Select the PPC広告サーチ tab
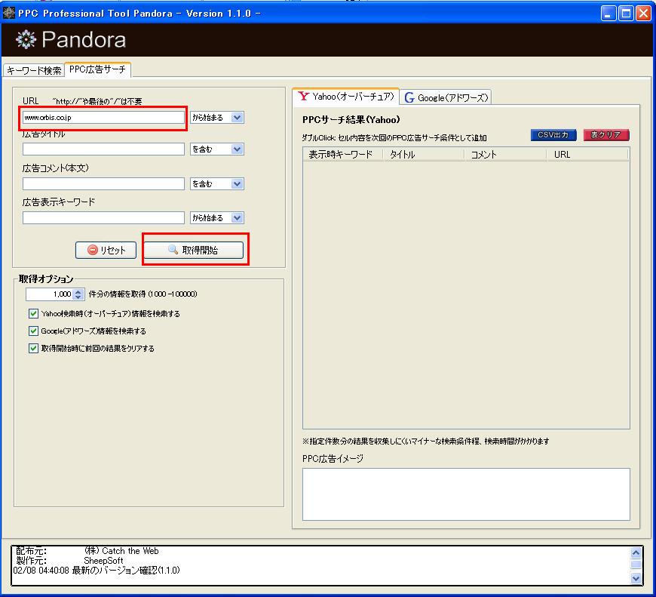Viewport: 656px width, 597px height. tap(97, 69)
